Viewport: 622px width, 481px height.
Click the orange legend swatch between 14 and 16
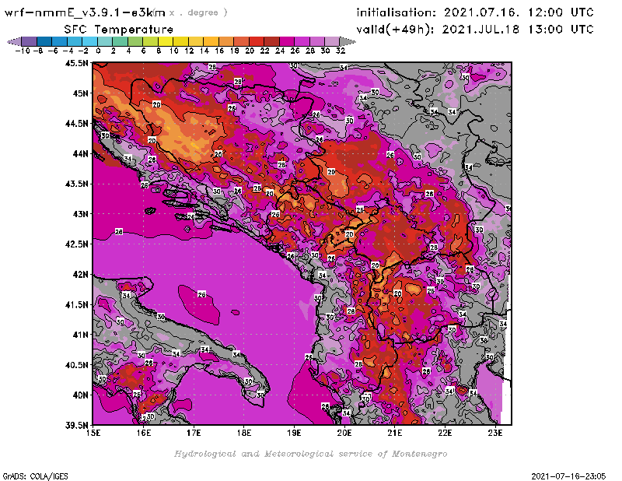[211, 41]
